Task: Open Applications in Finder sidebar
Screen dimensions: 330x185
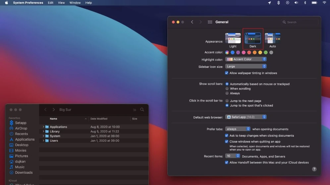Action: point(22,139)
